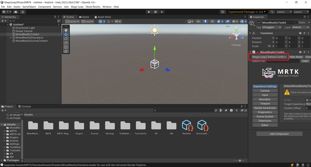Enable the Static checkbox
The image size is (311, 167).
(296, 23)
